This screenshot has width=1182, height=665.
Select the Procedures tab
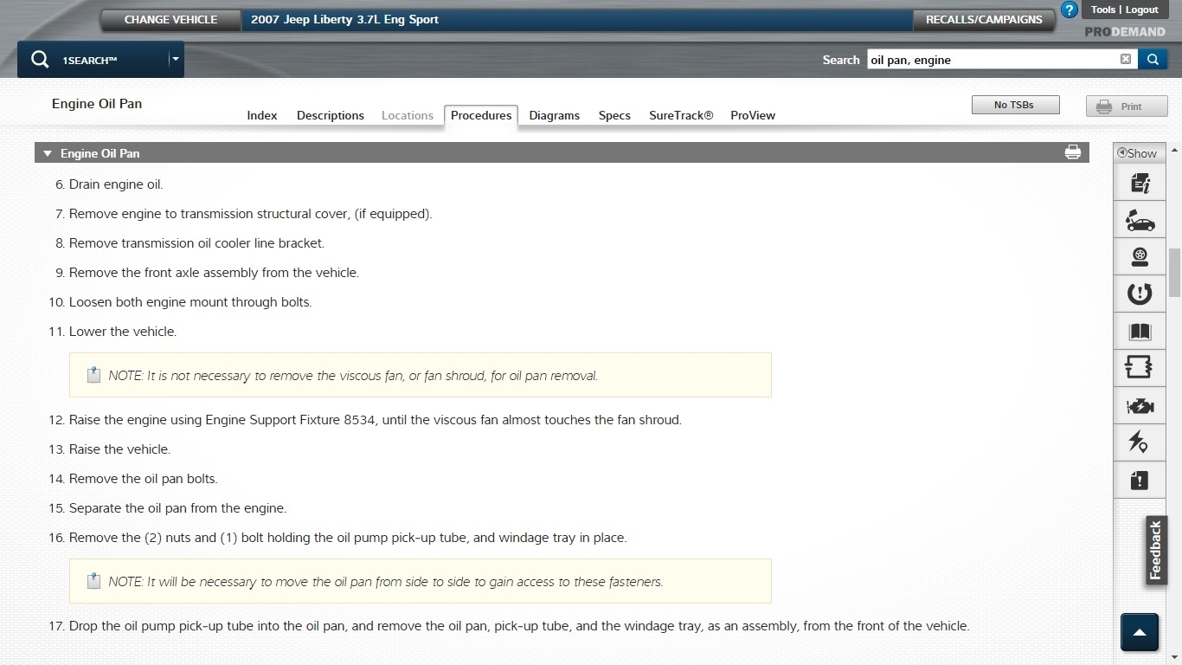(x=481, y=115)
